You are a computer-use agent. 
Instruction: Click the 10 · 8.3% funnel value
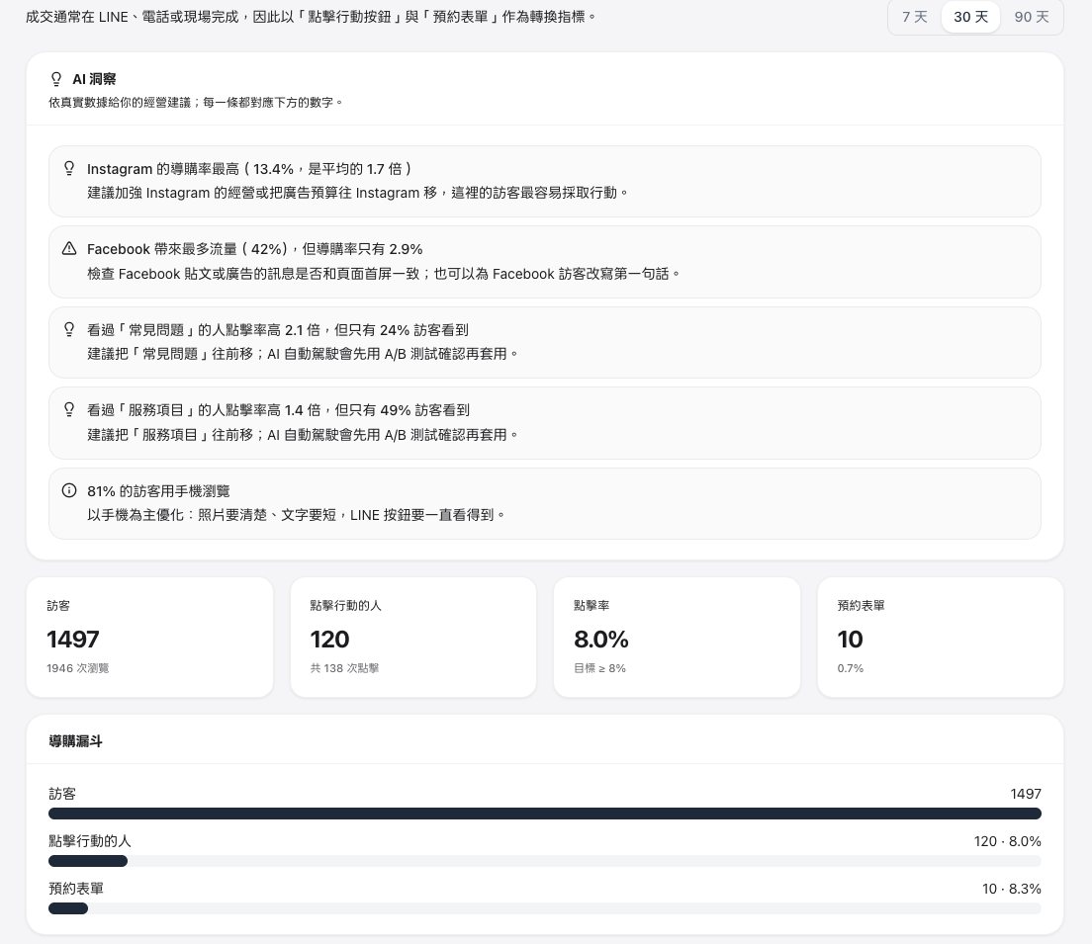click(x=1011, y=889)
